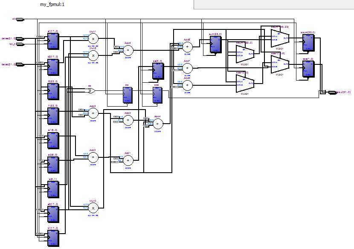Select the a1[17..0] register block
This screenshot has width=354, height=249.
coord(53,41)
